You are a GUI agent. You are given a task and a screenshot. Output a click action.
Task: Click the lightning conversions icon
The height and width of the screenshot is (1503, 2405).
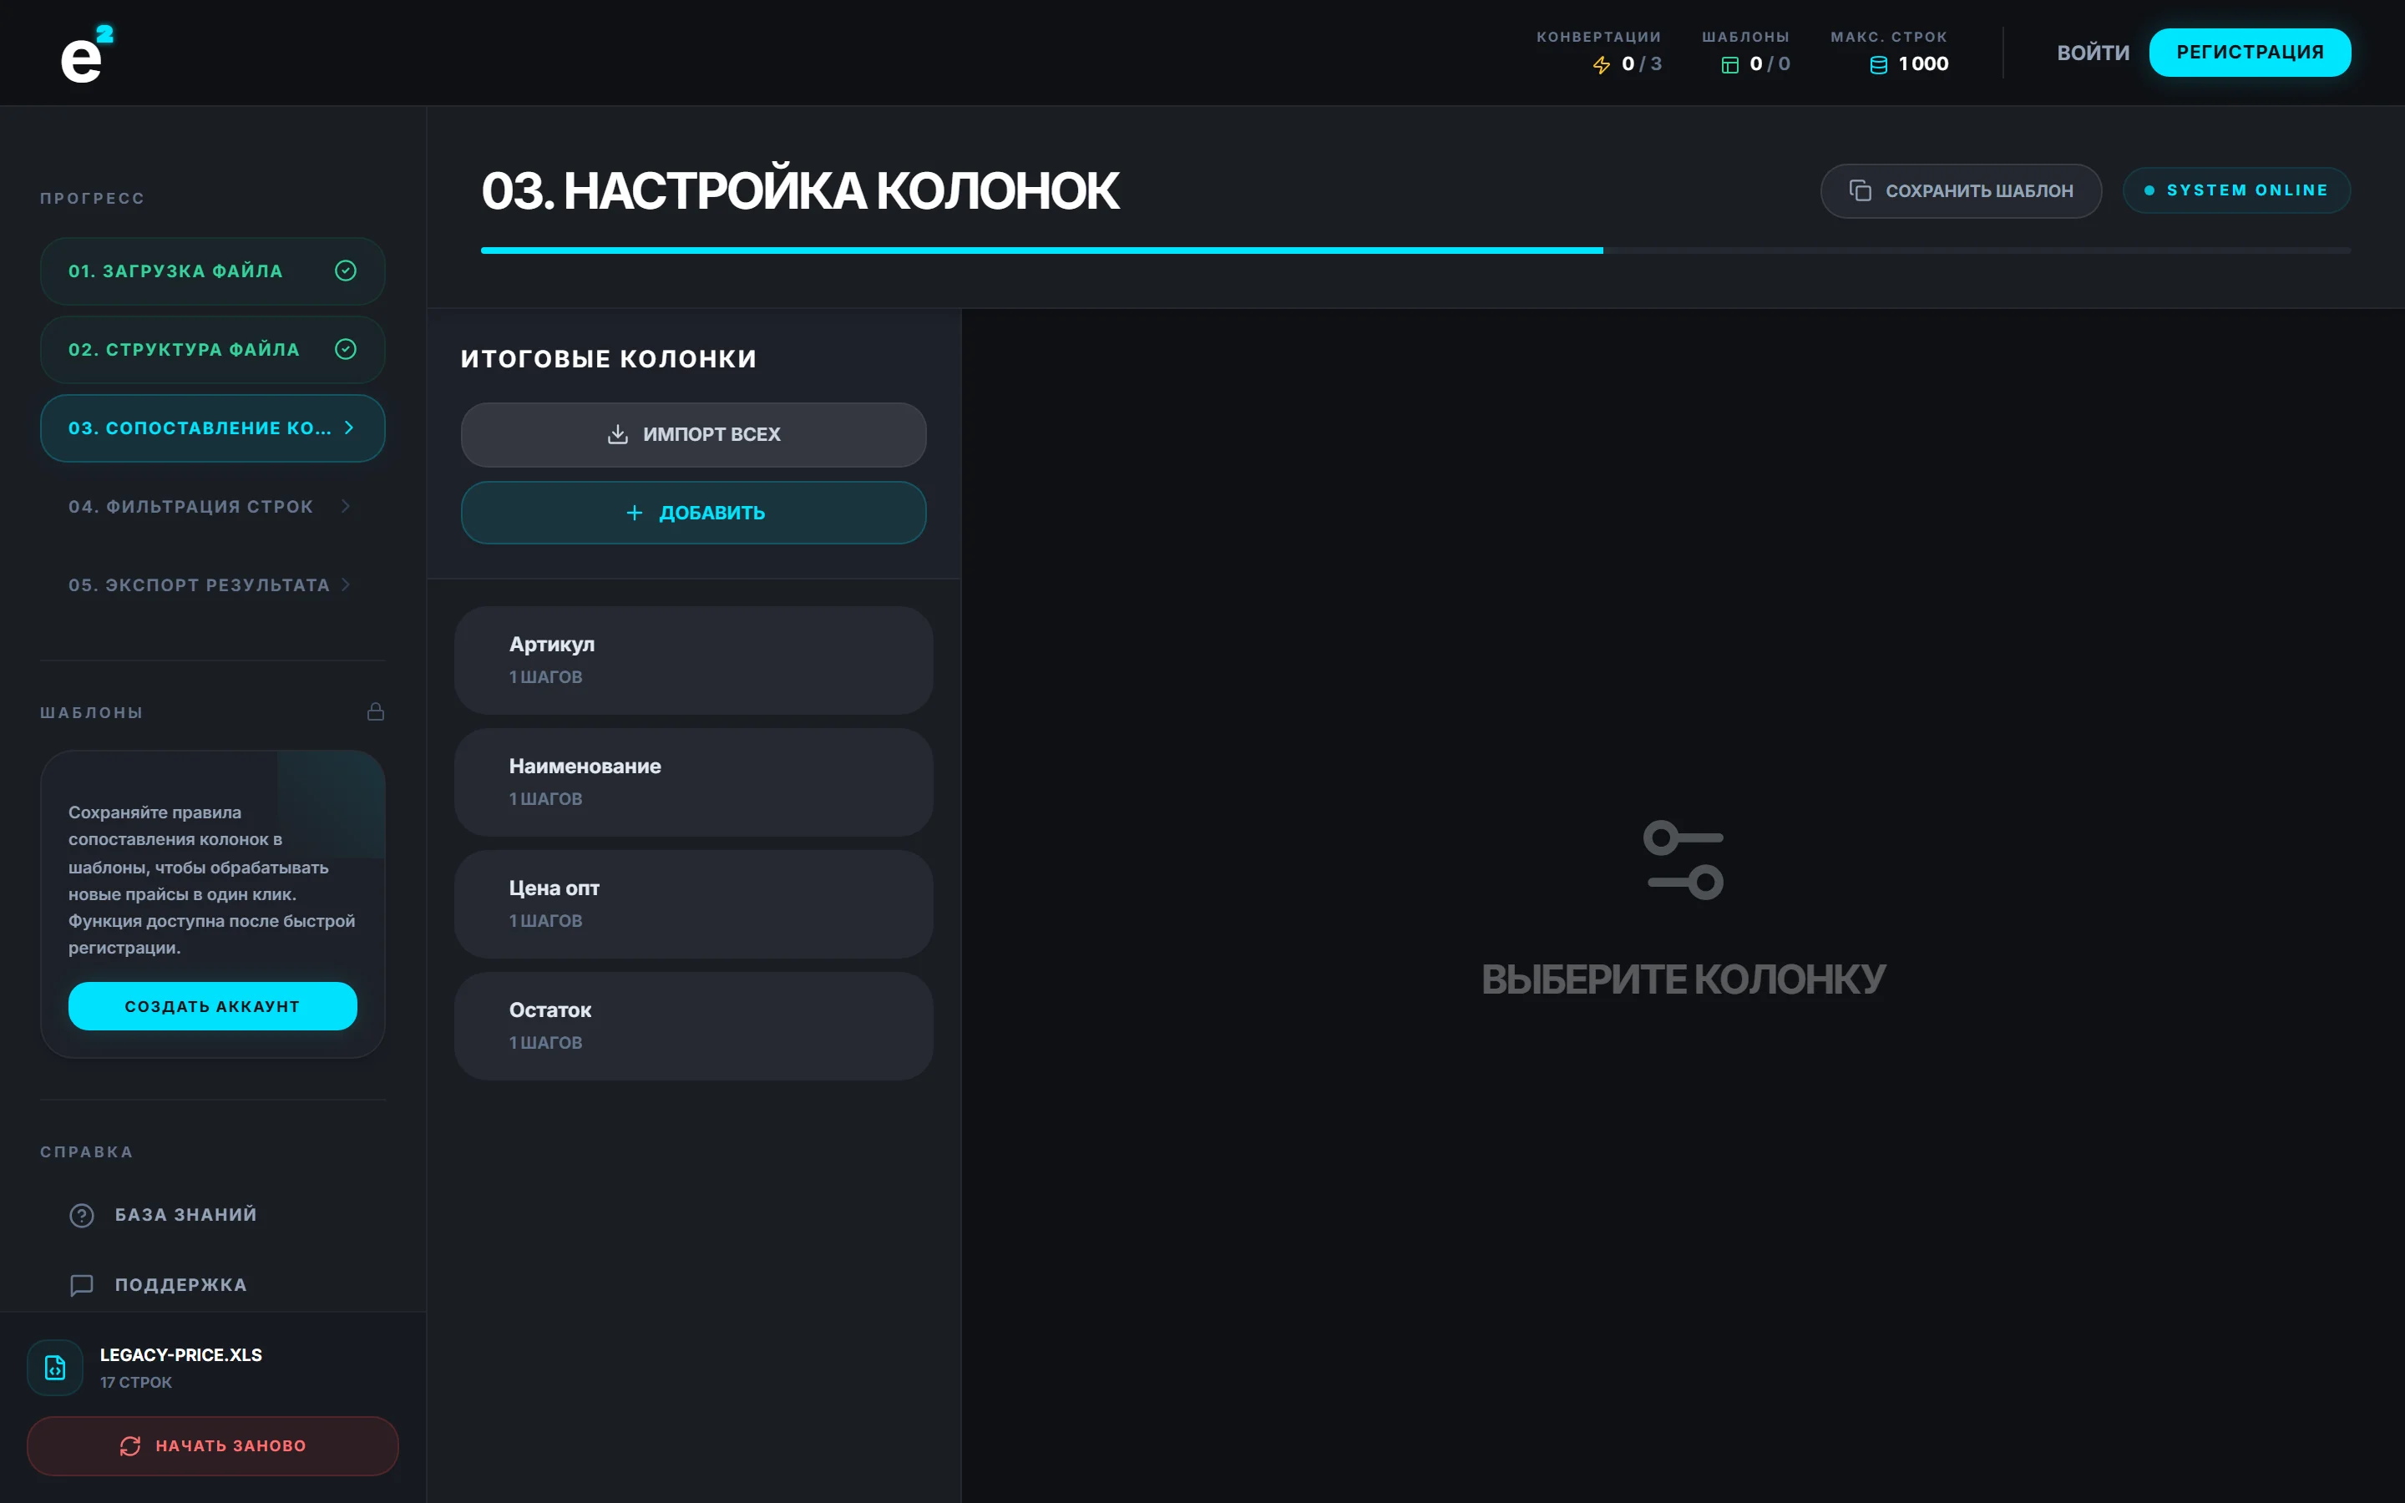point(1601,64)
